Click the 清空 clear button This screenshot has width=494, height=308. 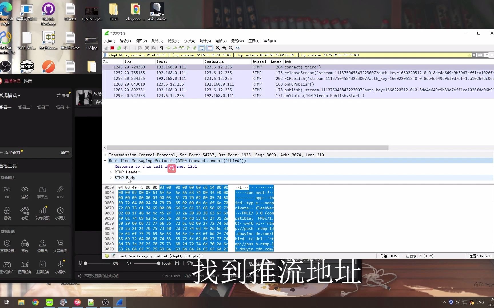tap(65, 153)
